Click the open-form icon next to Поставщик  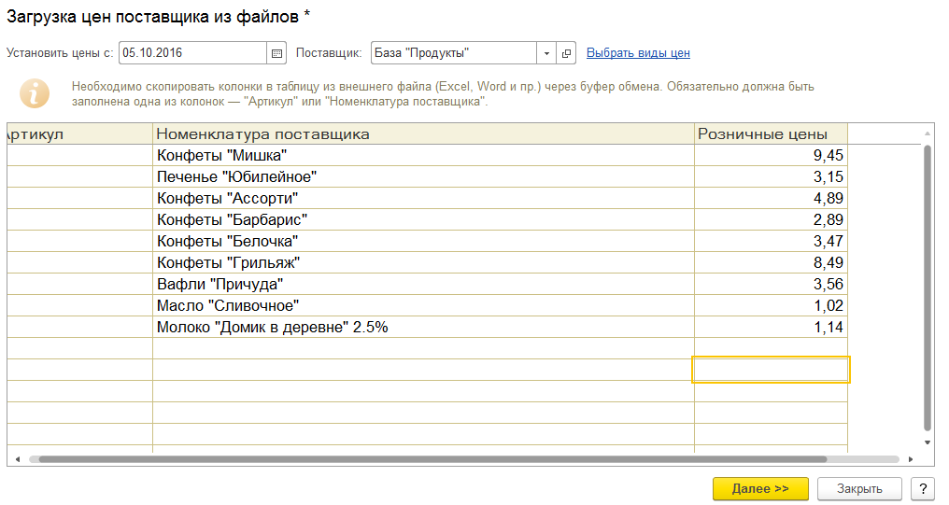point(566,53)
